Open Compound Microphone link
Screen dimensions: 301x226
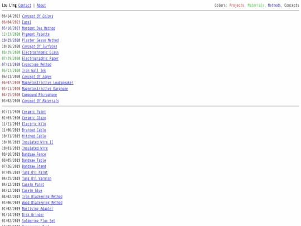(40, 95)
